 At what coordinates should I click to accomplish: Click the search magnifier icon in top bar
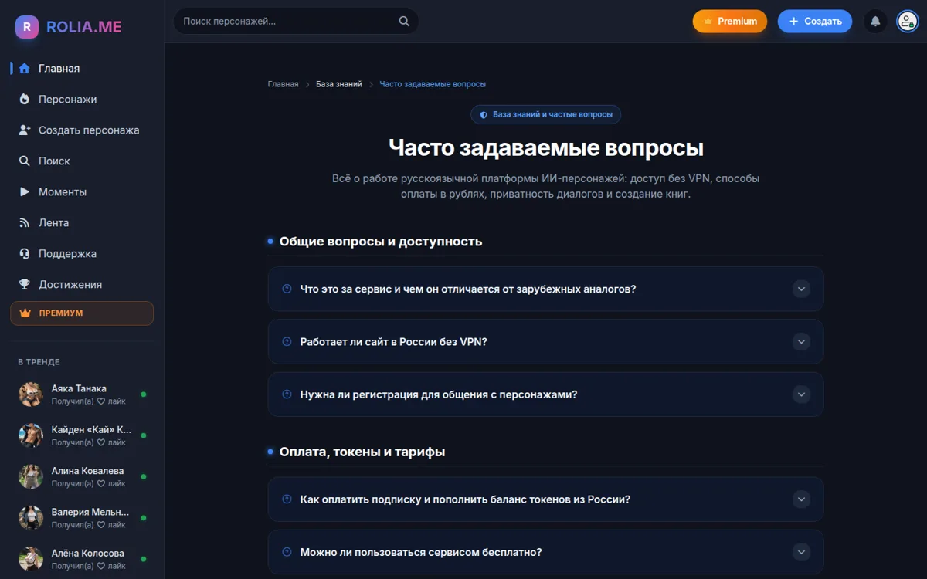click(x=404, y=22)
